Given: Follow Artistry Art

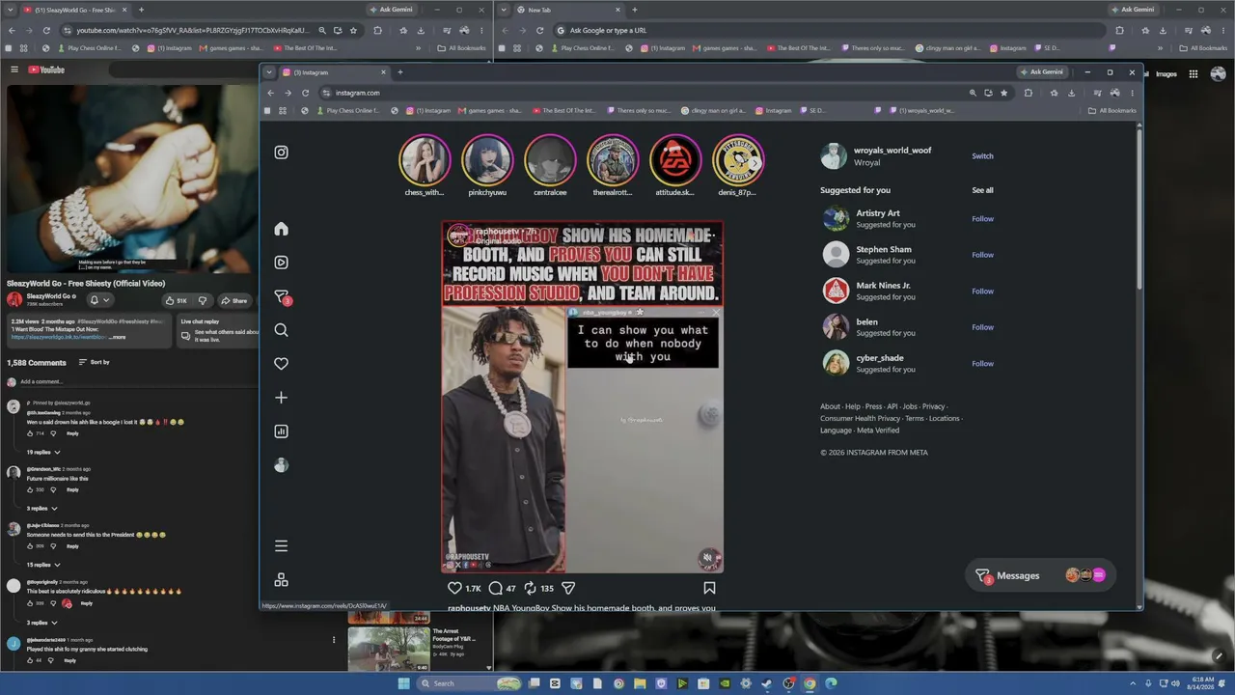Looking at the screenshot, I should click(x=982, y=219).
